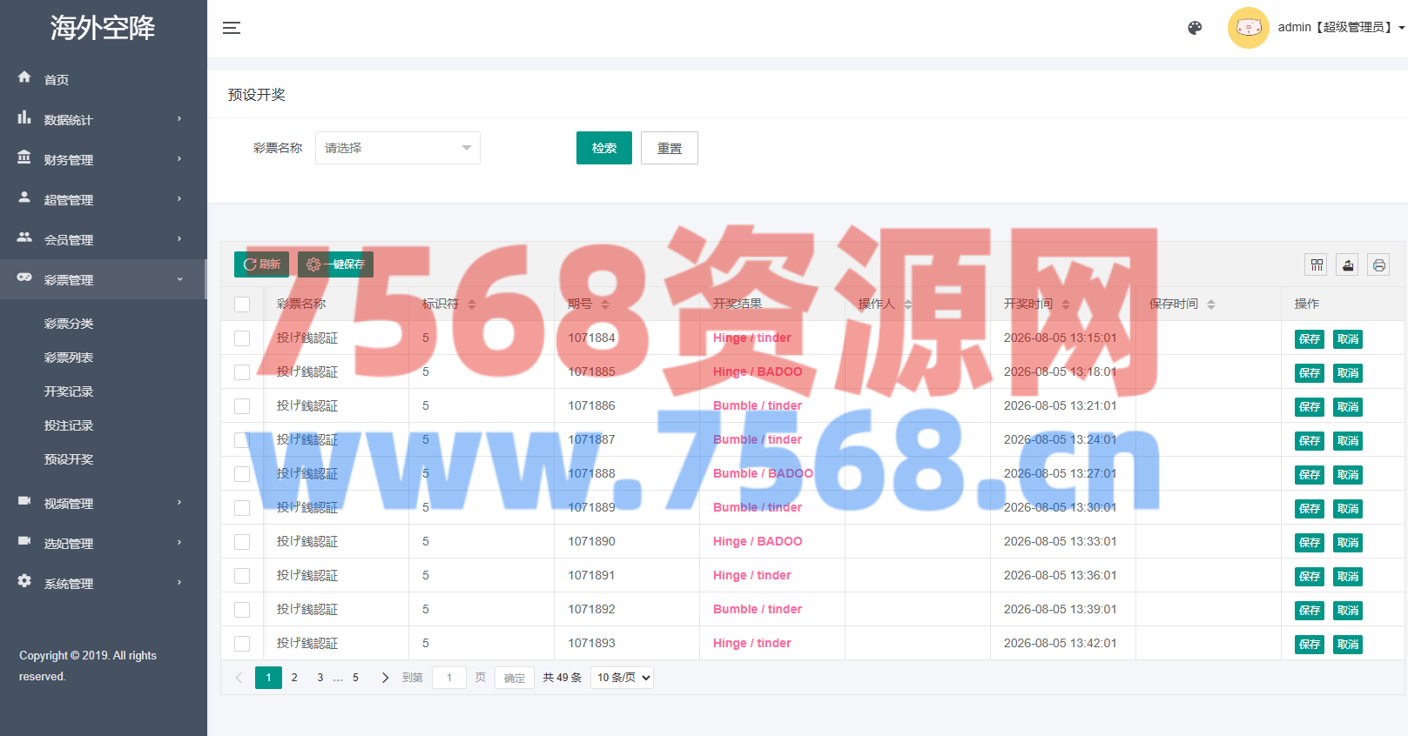The width and height of the screenshot is (1408, 736).
Task: Collapse the 彩票管理 menu arrow
Action: click(179, 279)
